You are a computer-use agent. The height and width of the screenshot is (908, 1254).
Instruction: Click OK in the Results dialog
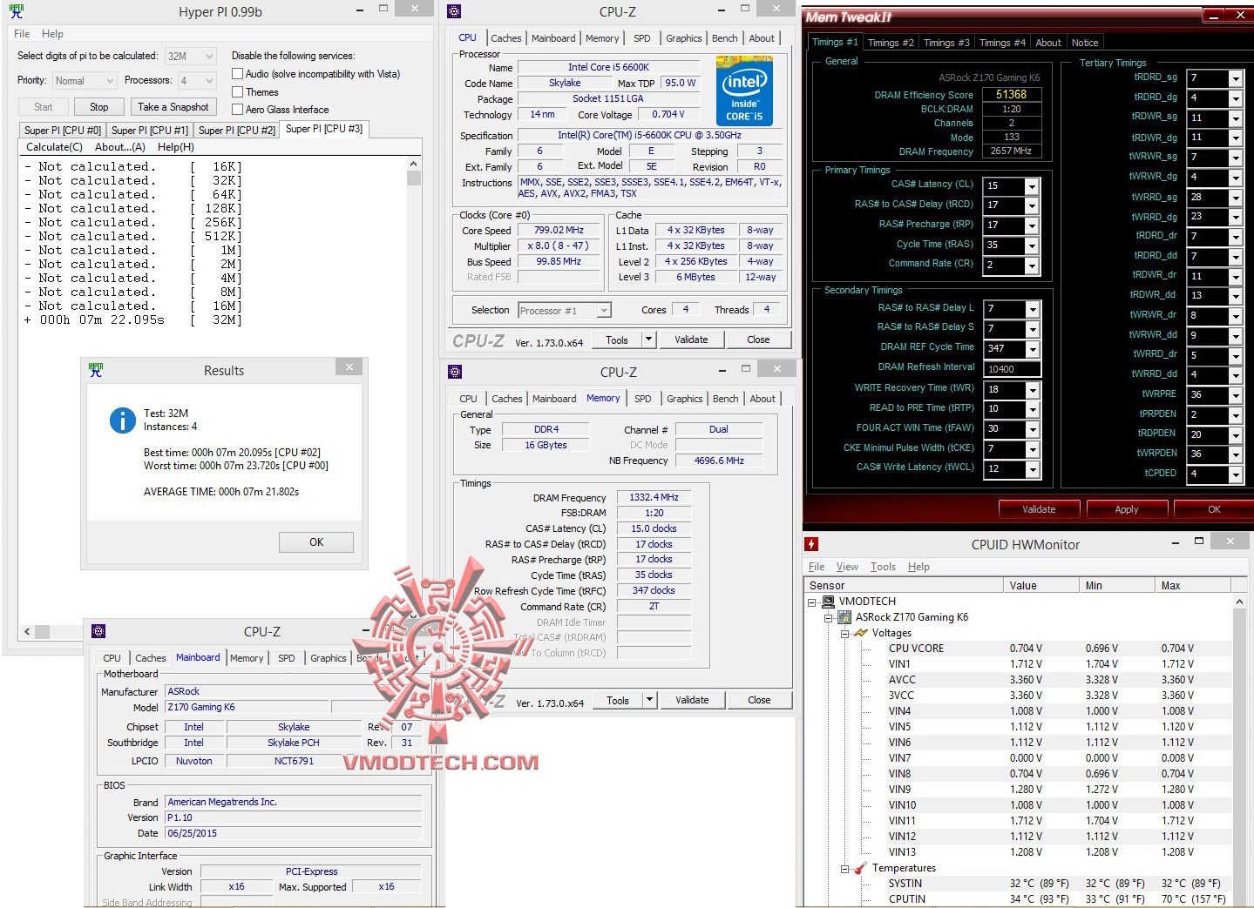pyautogui.click(x=316, y=542)
